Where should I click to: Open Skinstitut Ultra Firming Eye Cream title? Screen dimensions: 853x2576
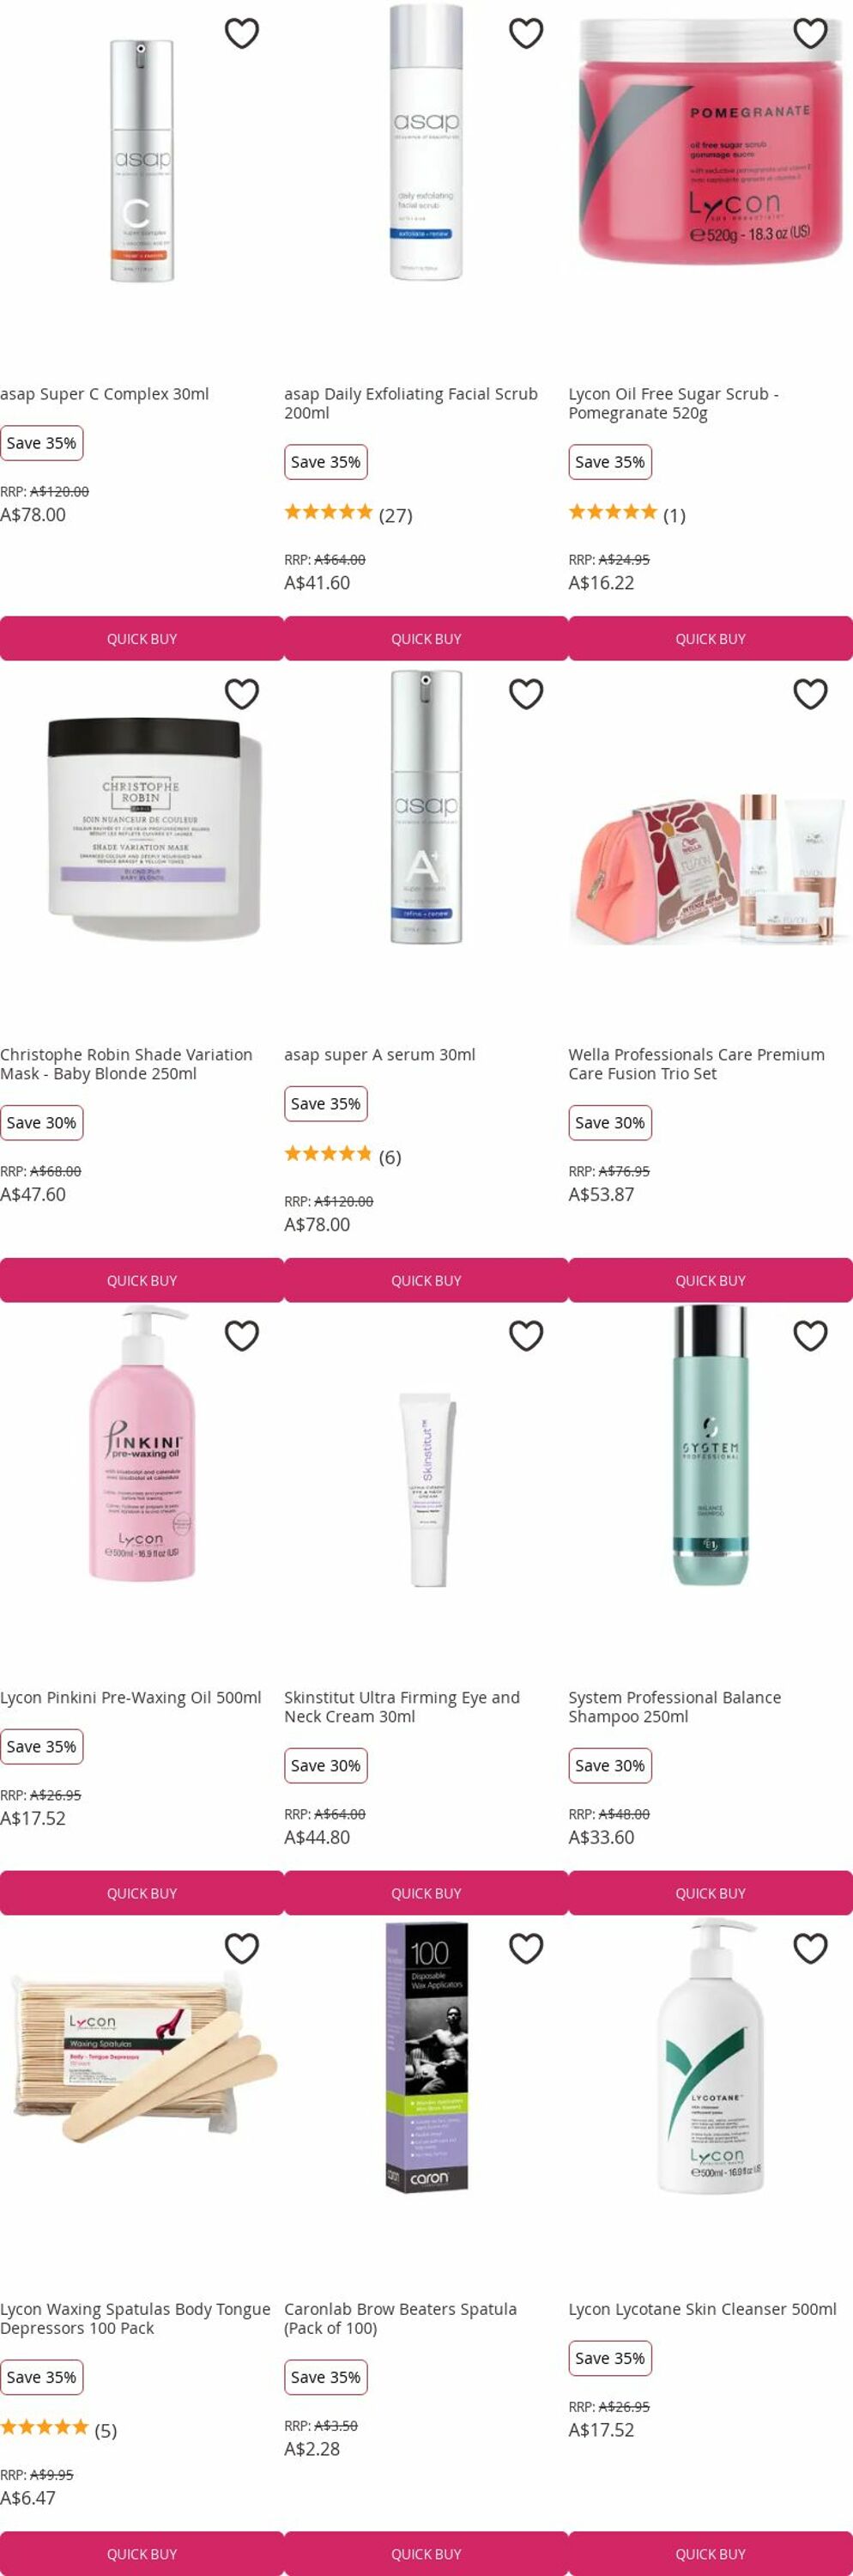(x=402, y=1706)
